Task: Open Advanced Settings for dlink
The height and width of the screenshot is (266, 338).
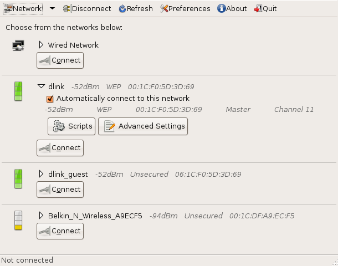Action: (143, 126)
